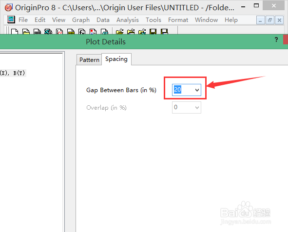Screen dimensions: 288x232
Task: Minimize the inner child window
Action: pos(260,20)
